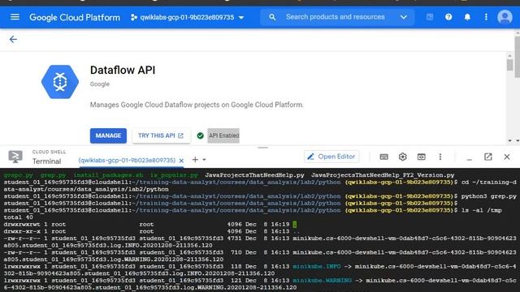Viewport: 520px width, 292px height.
Task: Click the Cloud Shell terminal logo icon
Action: point(15,157)
